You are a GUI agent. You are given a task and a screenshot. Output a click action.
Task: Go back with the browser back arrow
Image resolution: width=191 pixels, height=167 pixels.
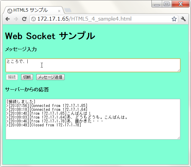click(8, 19)
